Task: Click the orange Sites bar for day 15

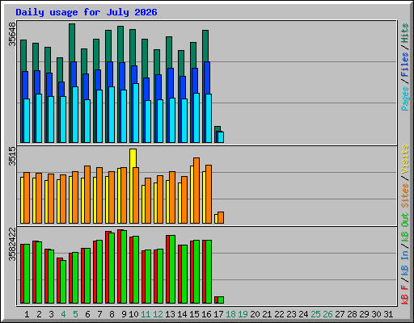Action: (196, 191)
